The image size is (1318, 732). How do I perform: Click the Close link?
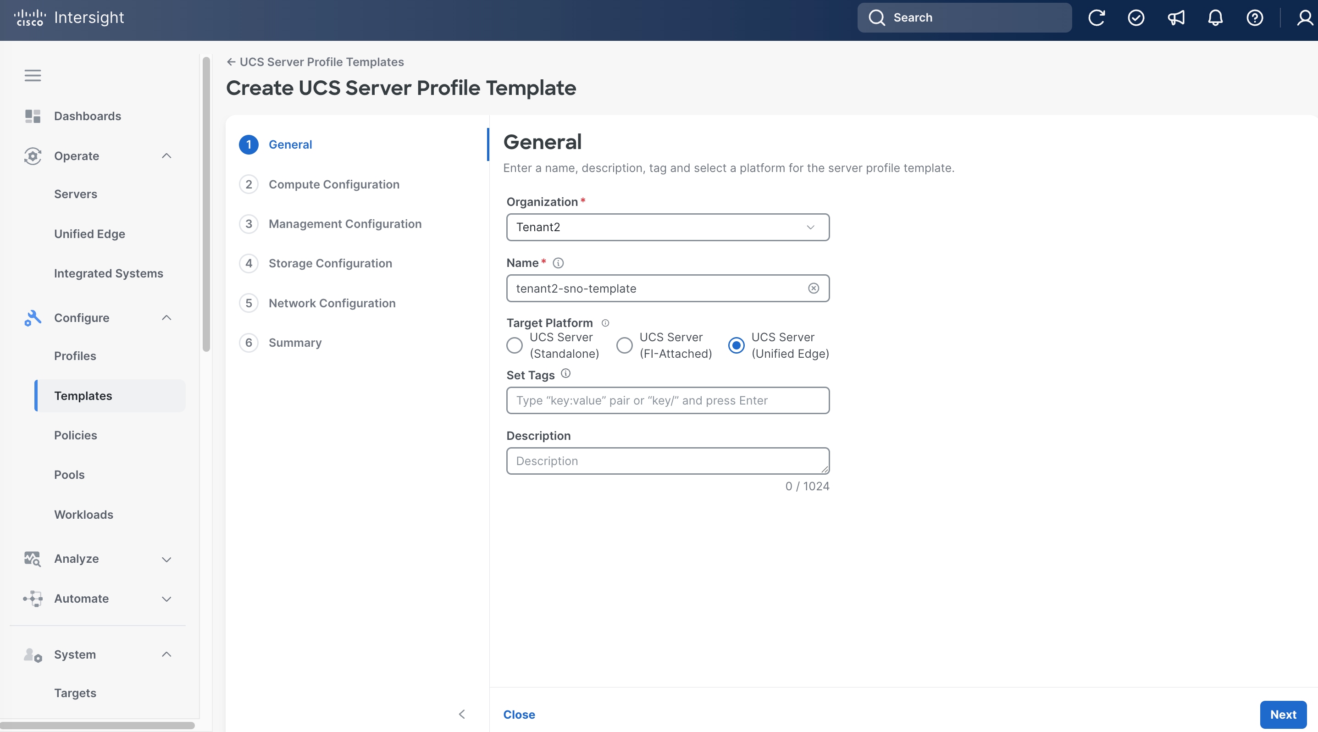pyautogui.click(x=519, y=715)
